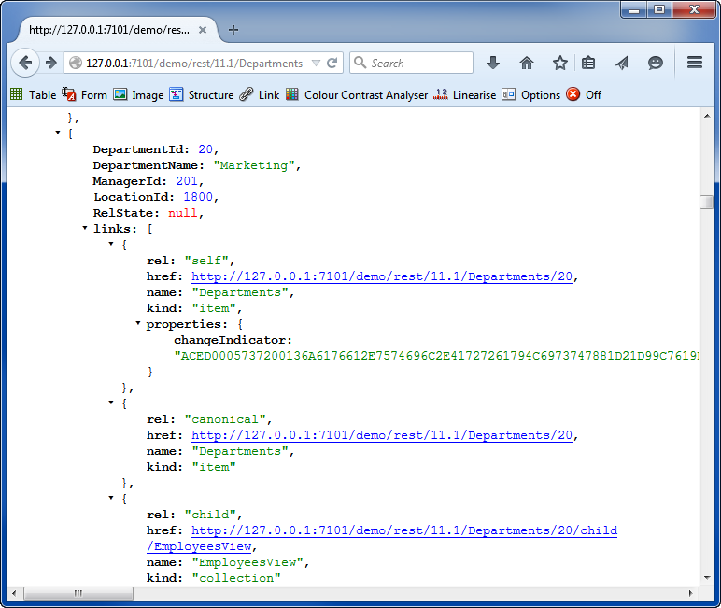Launch Colour Contrast Analyser
This screenshot has width=721, height=608.
click(357, 94)
